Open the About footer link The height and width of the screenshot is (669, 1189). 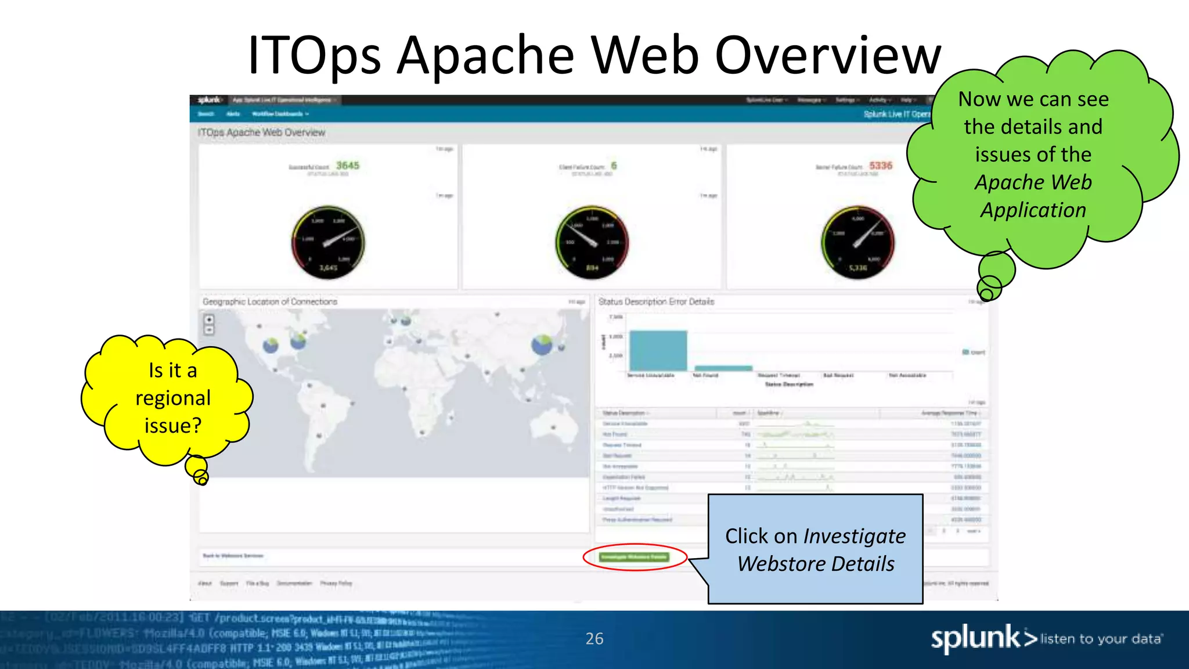pos(205,583)
